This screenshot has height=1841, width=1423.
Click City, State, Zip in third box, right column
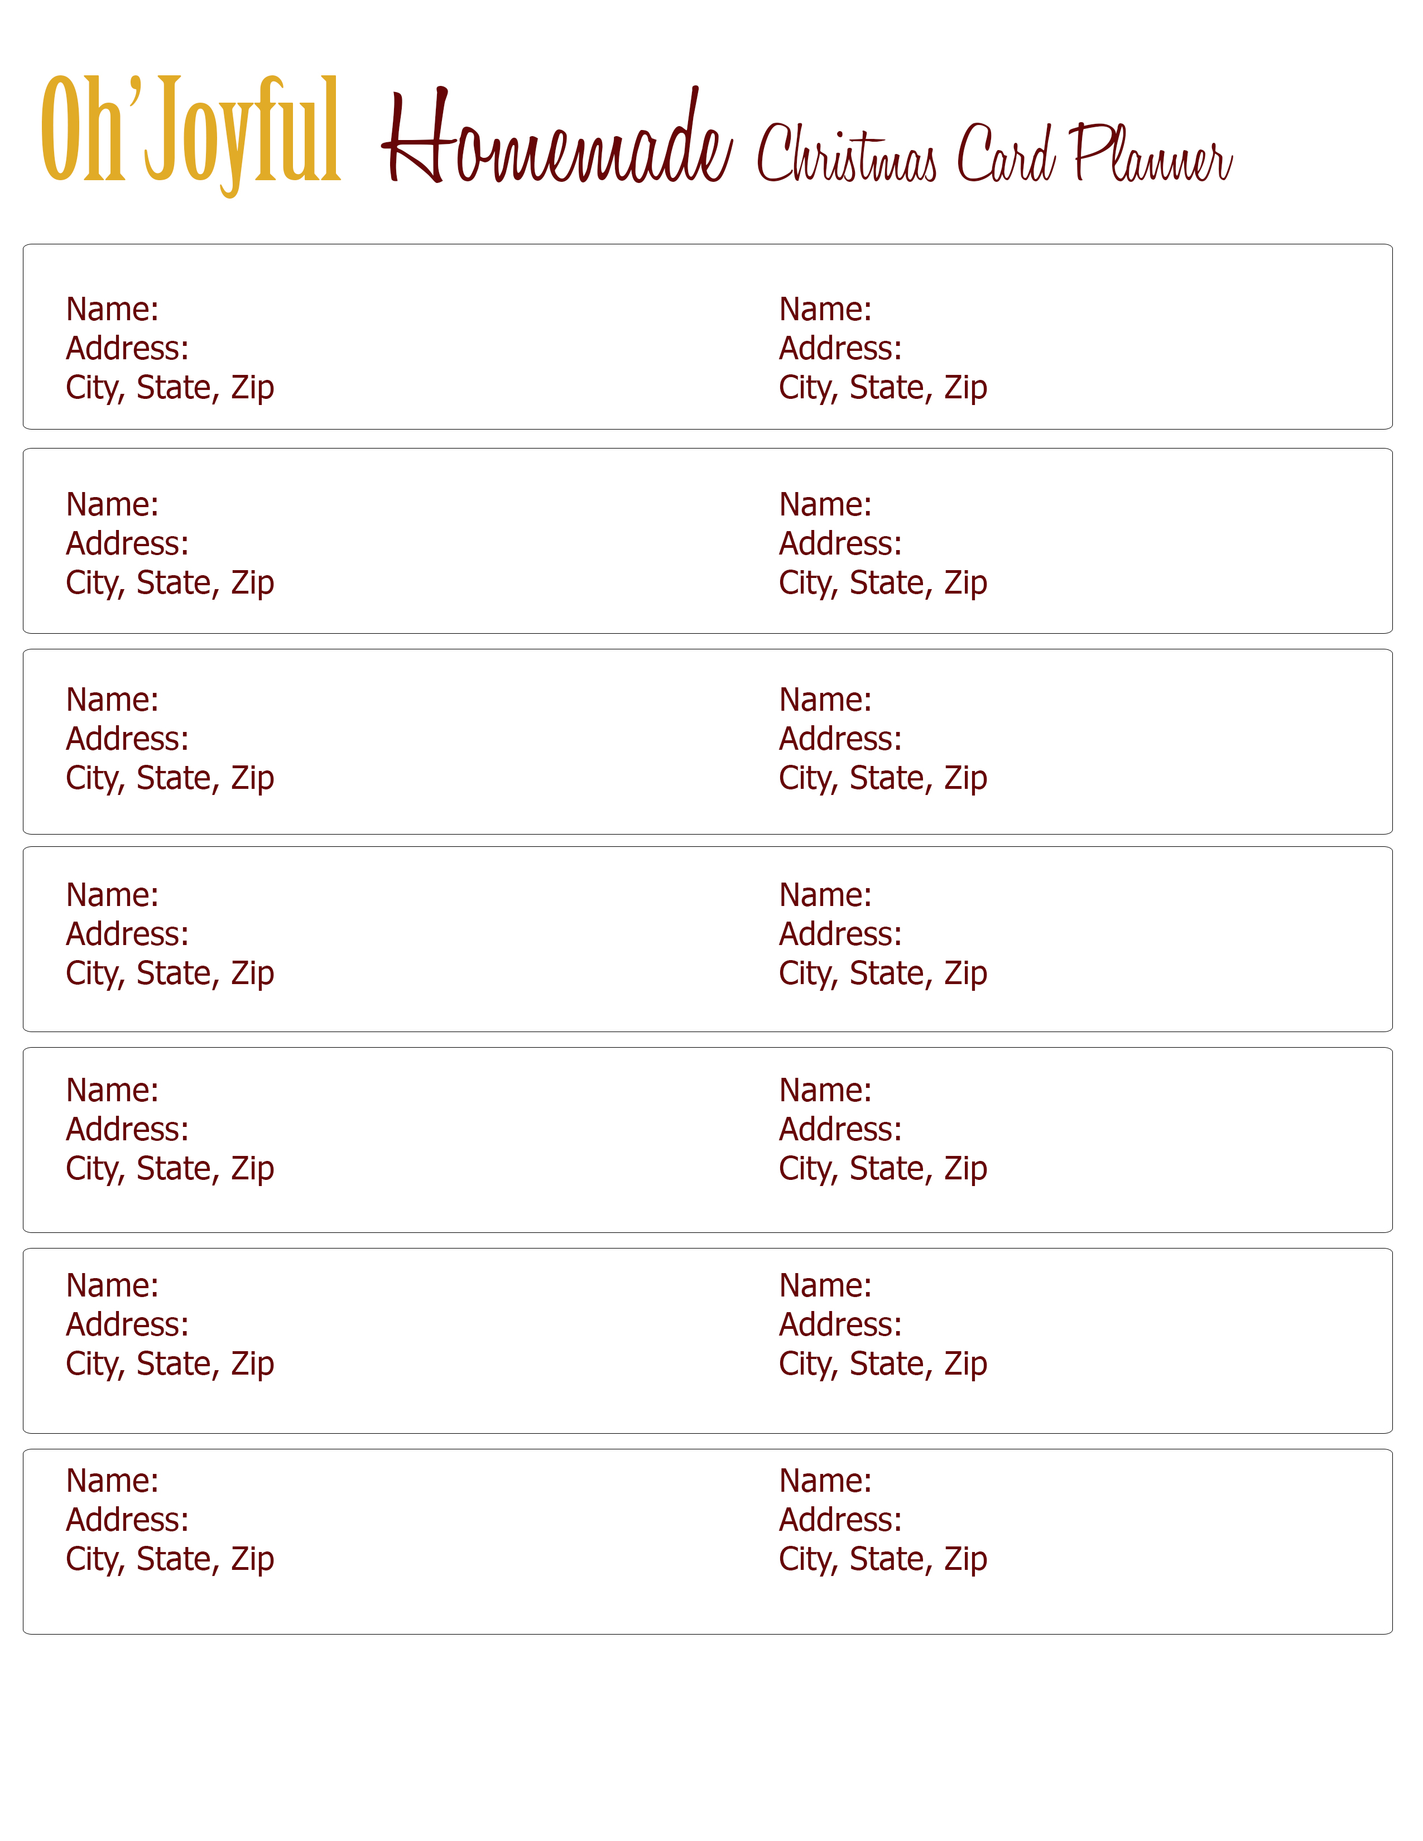click(883, 779)
